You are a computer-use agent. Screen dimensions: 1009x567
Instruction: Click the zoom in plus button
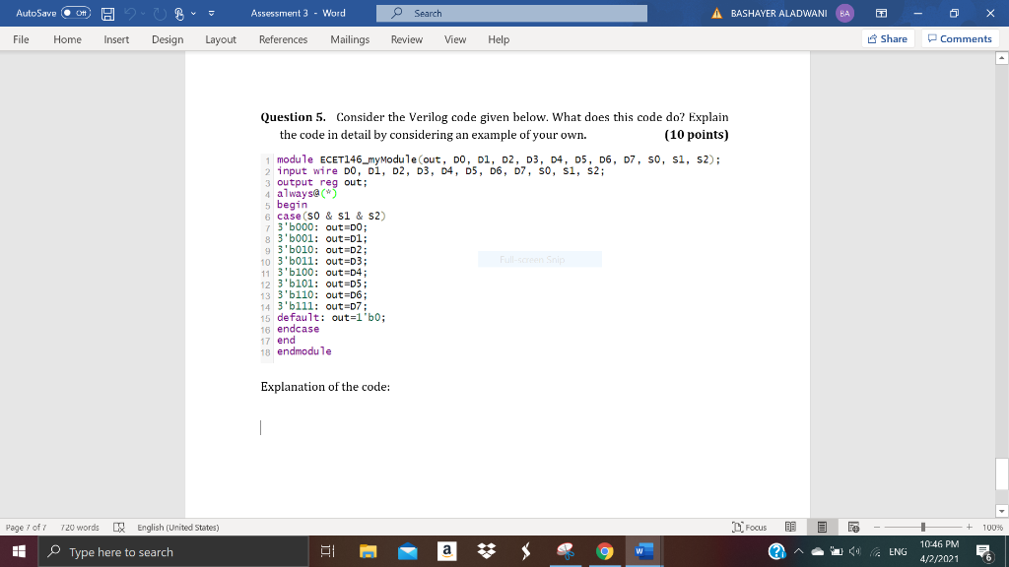[970, 528]
